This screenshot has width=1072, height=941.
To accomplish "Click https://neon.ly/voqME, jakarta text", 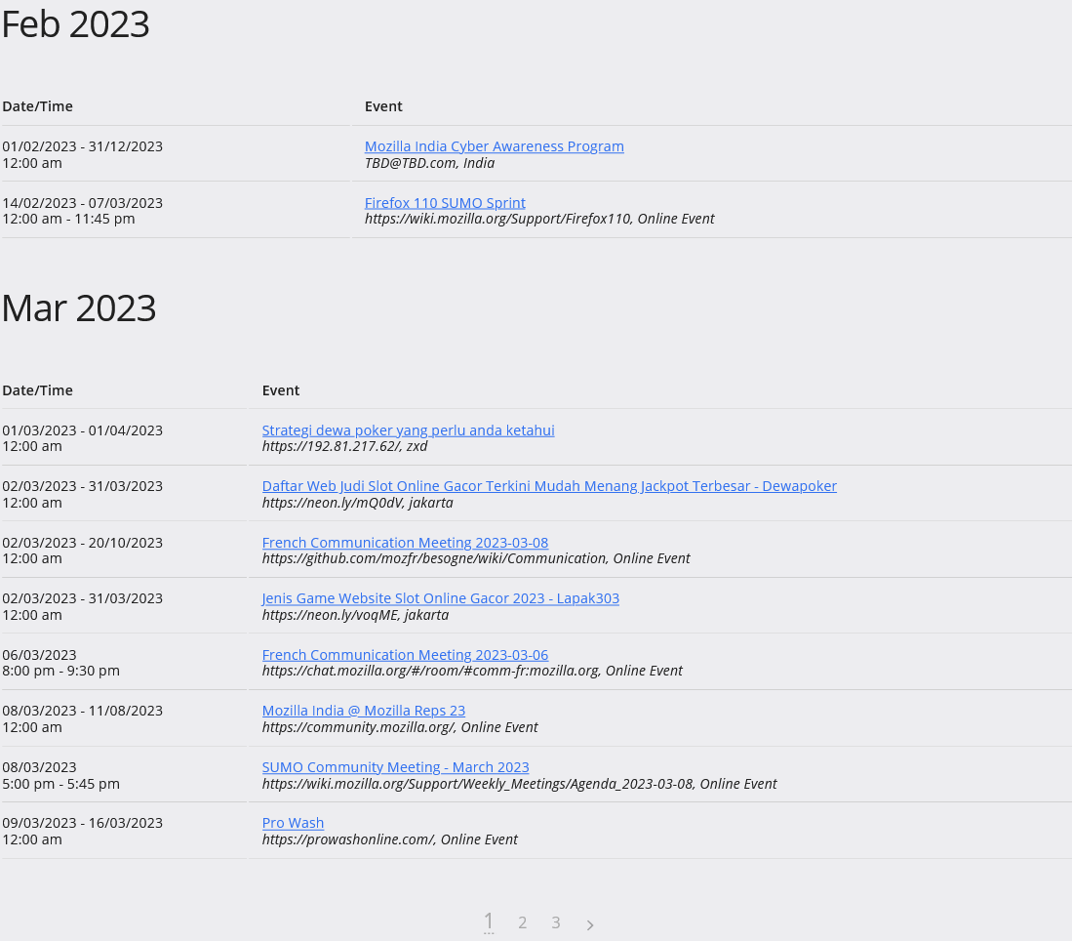I will tap(355, 615).
